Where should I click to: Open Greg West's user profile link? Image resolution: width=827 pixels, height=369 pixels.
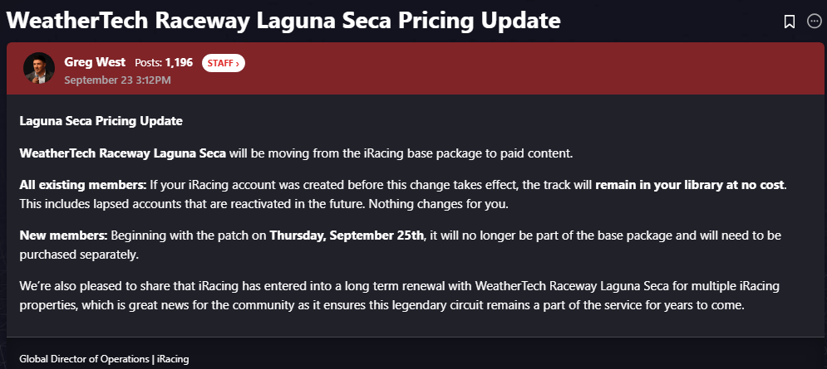coord(95,62)
